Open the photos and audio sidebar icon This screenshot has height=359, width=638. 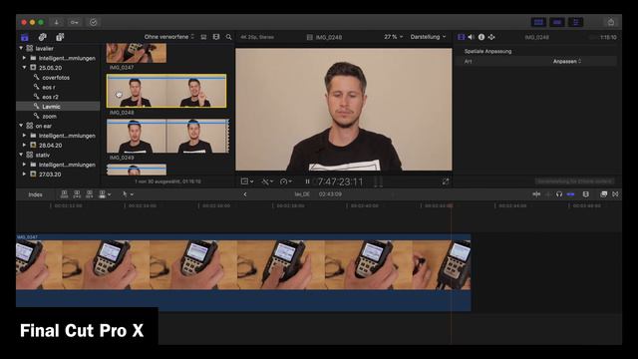point(42,37)
